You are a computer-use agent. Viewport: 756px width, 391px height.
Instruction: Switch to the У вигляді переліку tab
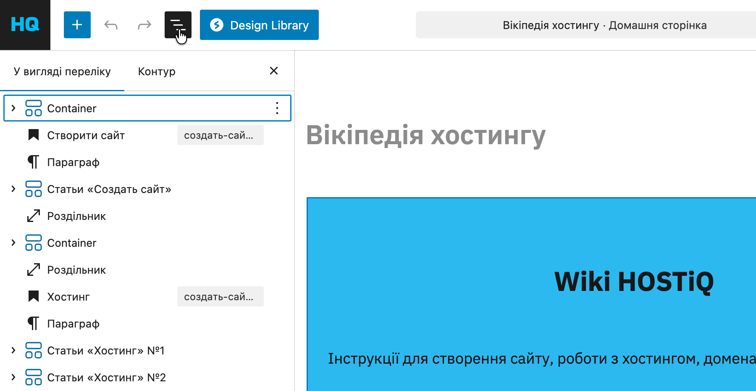click(x=62, y=71)
